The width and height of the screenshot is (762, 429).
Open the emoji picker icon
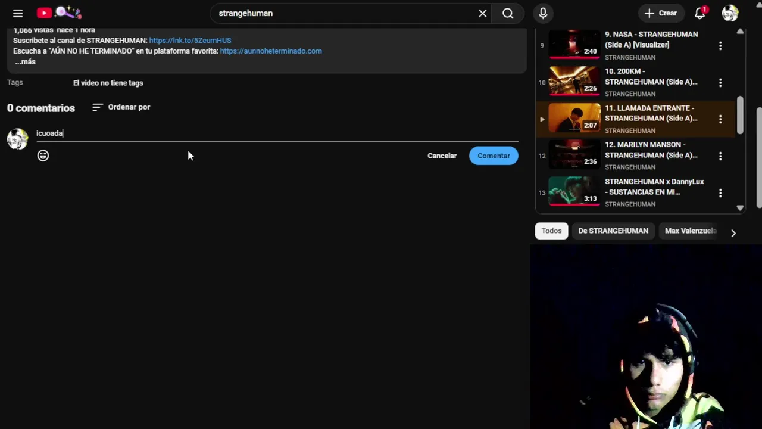43,156
